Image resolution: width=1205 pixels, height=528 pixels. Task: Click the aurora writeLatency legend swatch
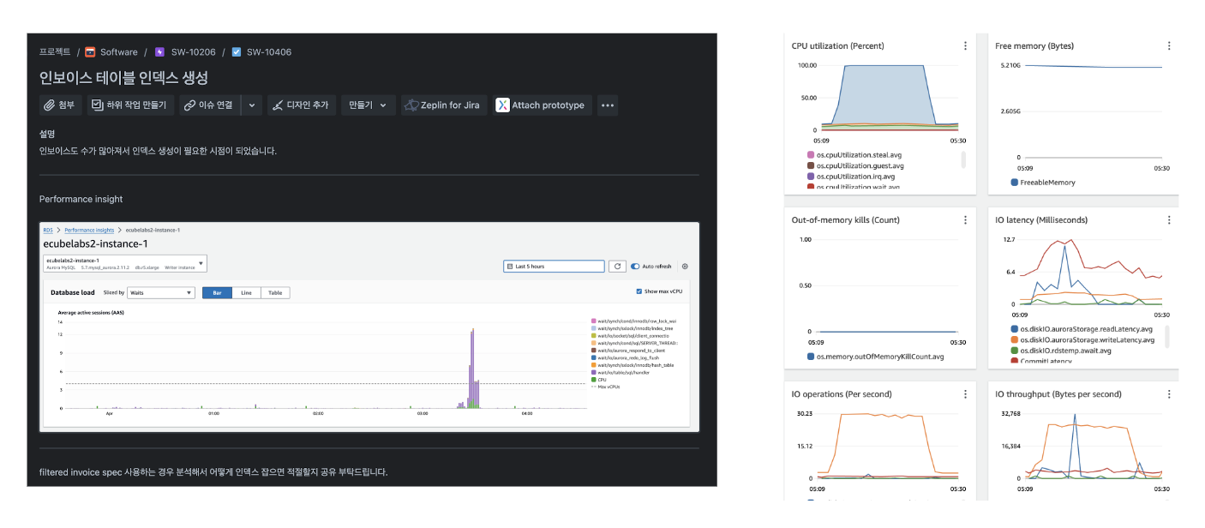[1015, 340]
